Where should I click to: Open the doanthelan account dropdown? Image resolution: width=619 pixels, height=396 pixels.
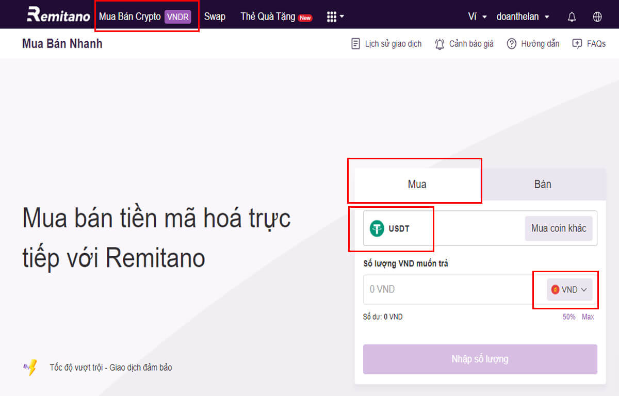point(523,16)
